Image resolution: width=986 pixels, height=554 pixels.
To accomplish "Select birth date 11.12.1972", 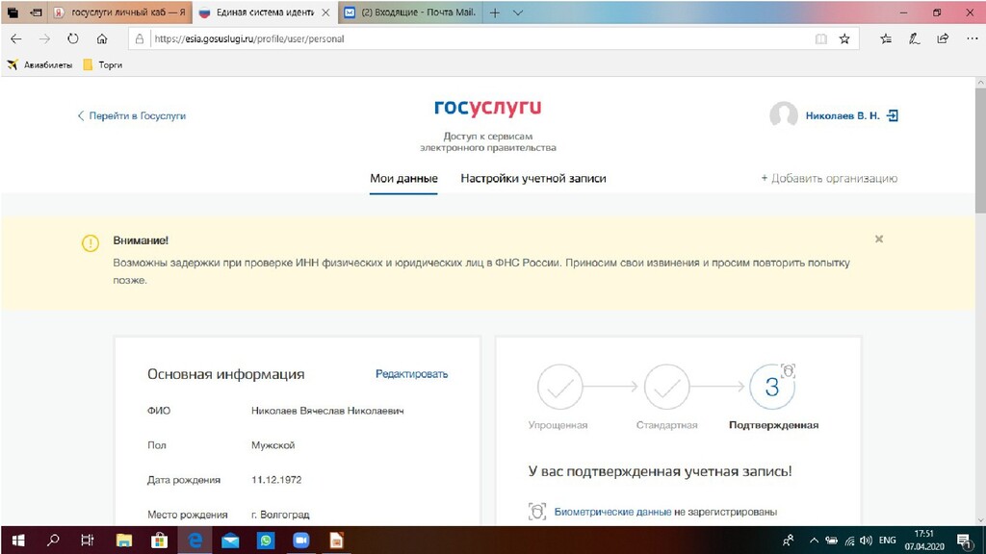I will coord(276,480).
